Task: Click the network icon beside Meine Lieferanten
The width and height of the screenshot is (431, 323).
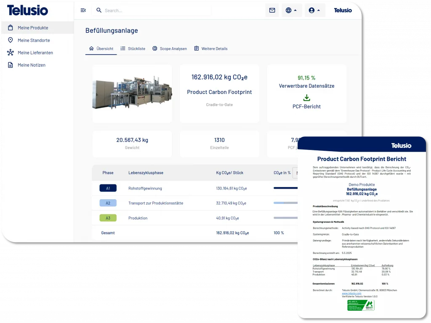Action: tap(11, 53)
